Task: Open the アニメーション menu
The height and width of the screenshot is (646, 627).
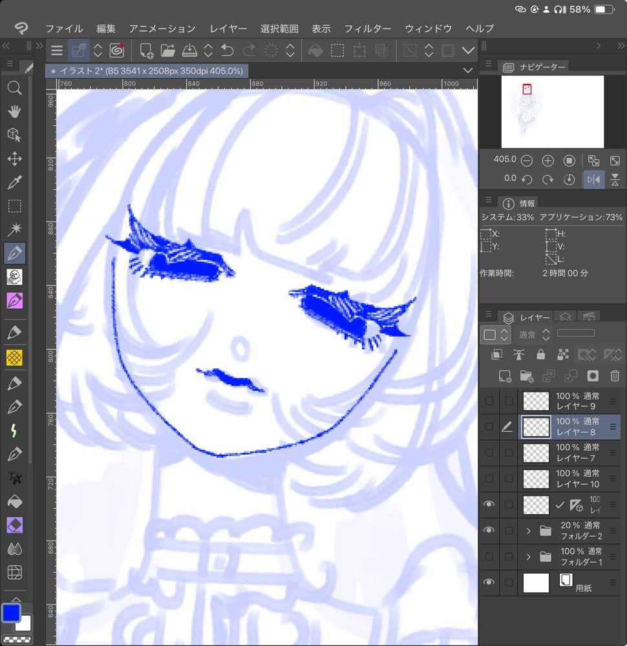Action: tap(162, 28)
